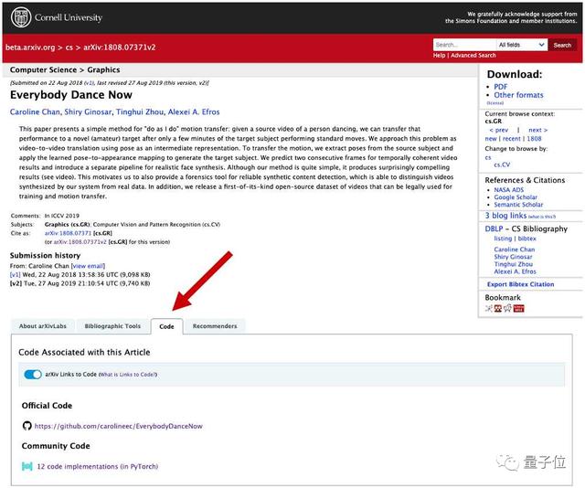Open the Bibliographic Tools tab
585x488 pixels.
coord(112,326)
